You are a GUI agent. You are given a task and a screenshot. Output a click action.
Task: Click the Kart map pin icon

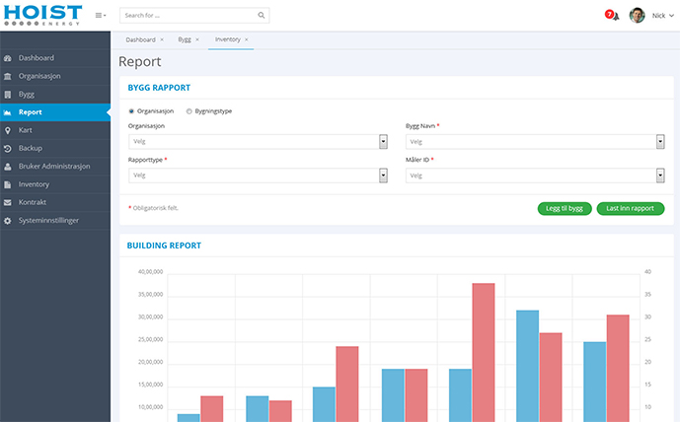point(7,130)
